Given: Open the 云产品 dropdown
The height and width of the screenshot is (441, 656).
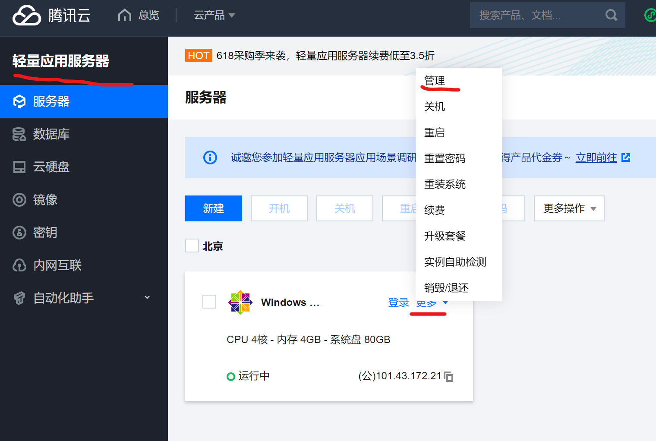Looking at the screenshot, I should (214, 15).
